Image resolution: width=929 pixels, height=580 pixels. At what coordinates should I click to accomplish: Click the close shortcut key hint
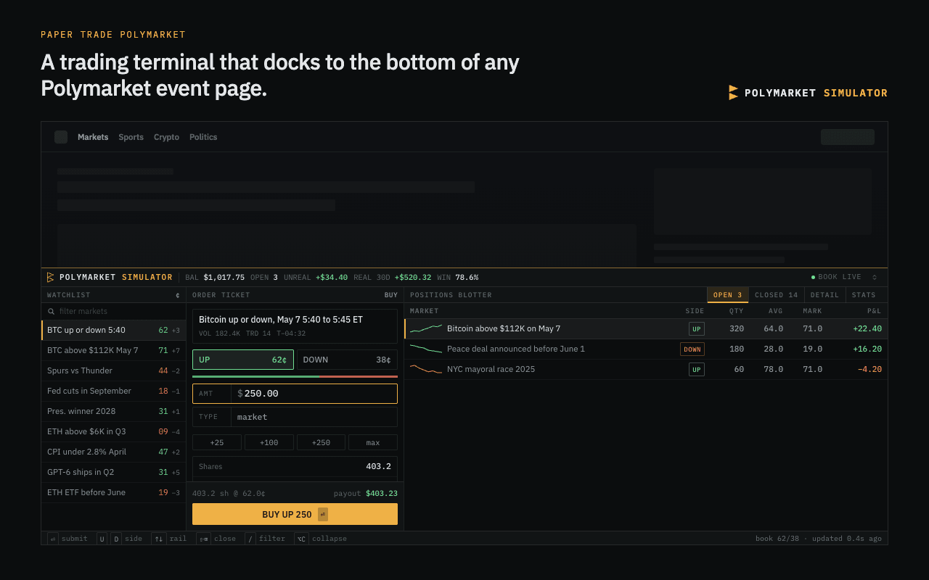coord(204,539)
